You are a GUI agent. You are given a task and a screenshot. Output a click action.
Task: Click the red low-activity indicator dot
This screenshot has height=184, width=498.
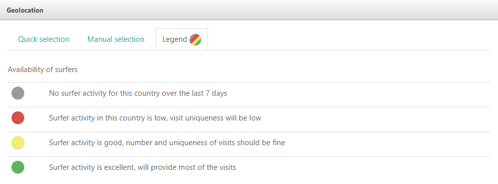(x=18, y=117)
